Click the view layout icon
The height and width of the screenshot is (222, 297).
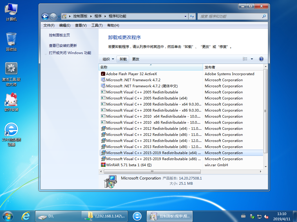point(245,59)
